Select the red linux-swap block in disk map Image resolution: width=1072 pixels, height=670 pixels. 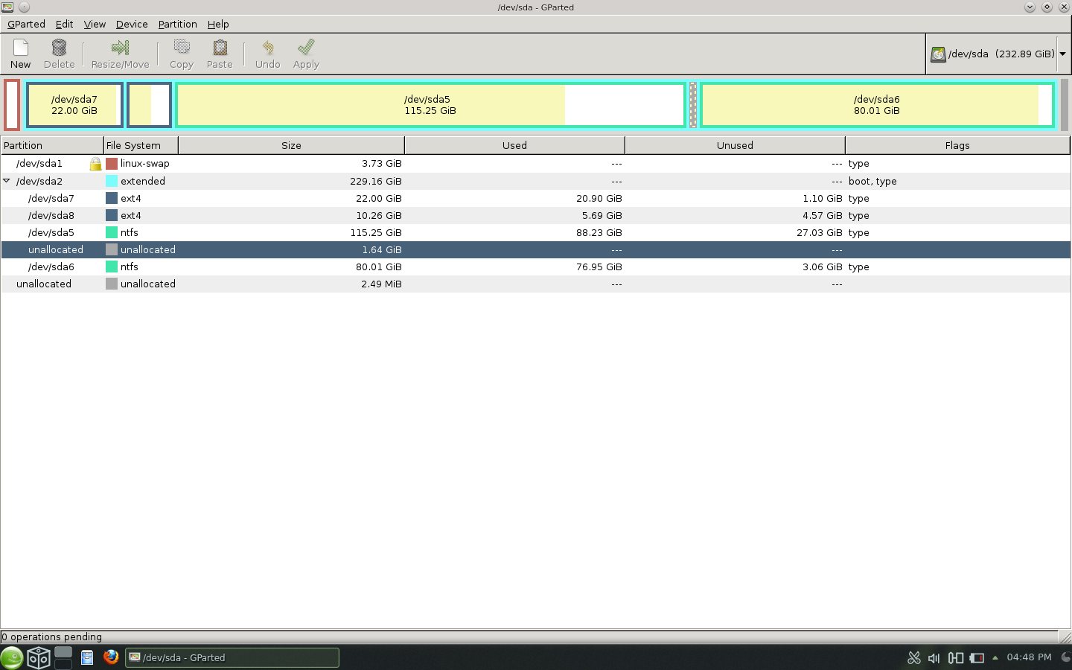coord(12,105)
